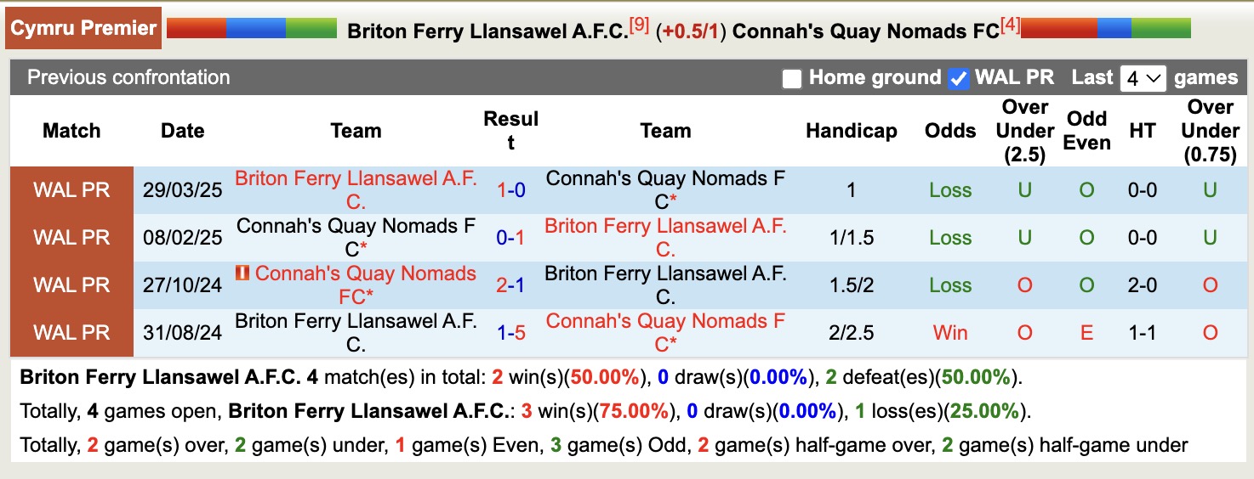Tick the Home ground checkbox
This screenshot has width=1254, height=479.
(792, 79)
